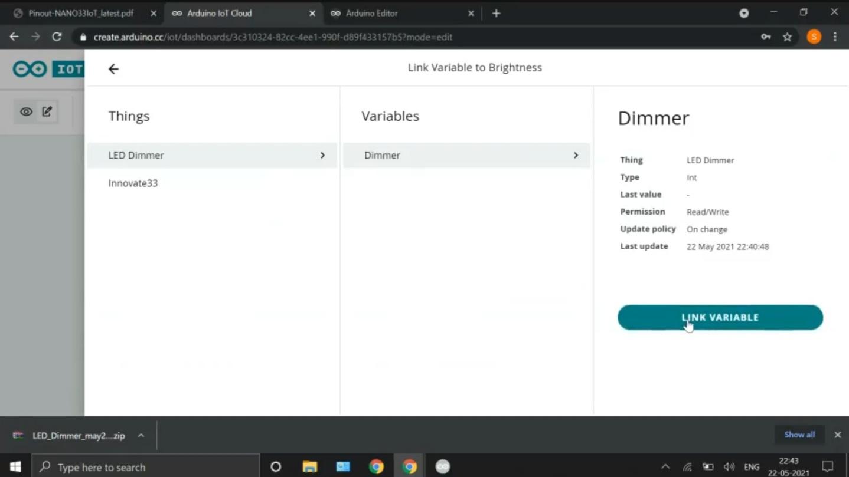
Task: Select dashboard edit mode pencil icon
Action: [47, 111]
